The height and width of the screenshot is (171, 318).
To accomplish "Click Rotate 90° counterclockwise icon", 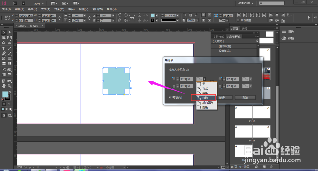I will pyautogui.click(x=126, y=15).
